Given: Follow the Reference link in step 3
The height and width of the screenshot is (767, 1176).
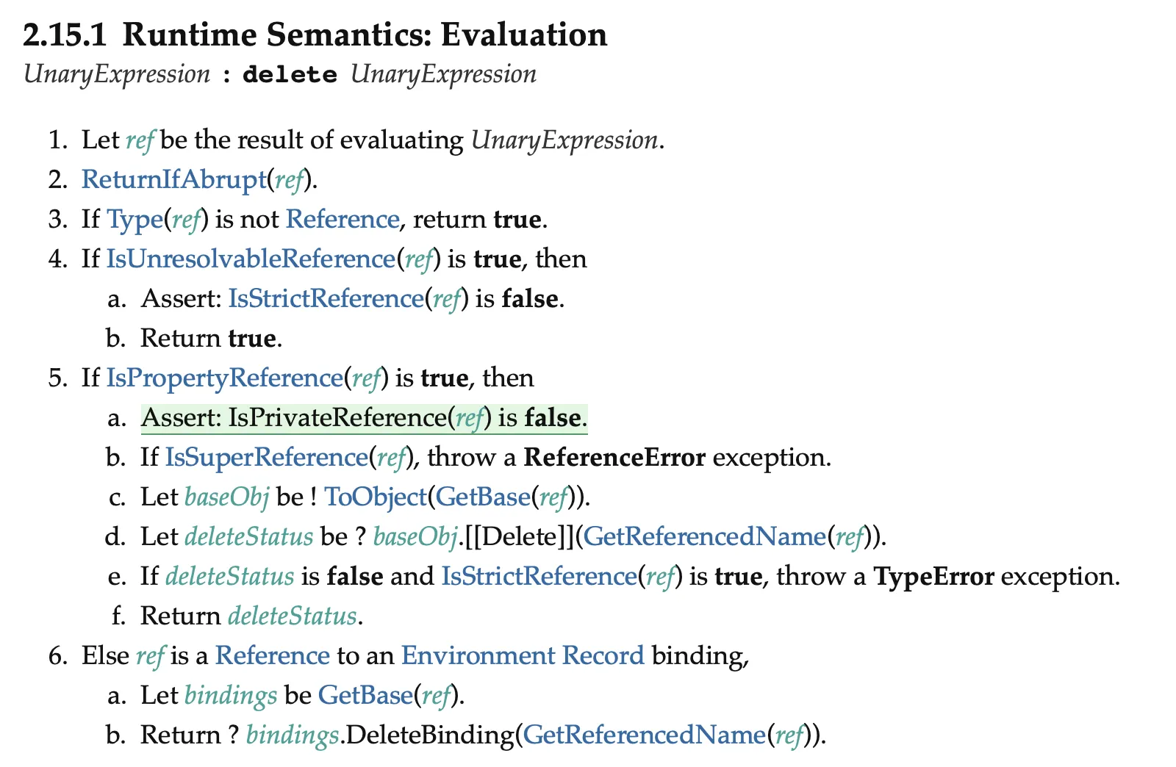Looking at the screenshot, I should tap(343, 219).
